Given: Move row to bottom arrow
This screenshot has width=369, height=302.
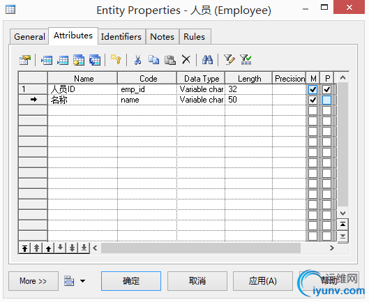Looking at the screenshot, I should tap(84, 248).
